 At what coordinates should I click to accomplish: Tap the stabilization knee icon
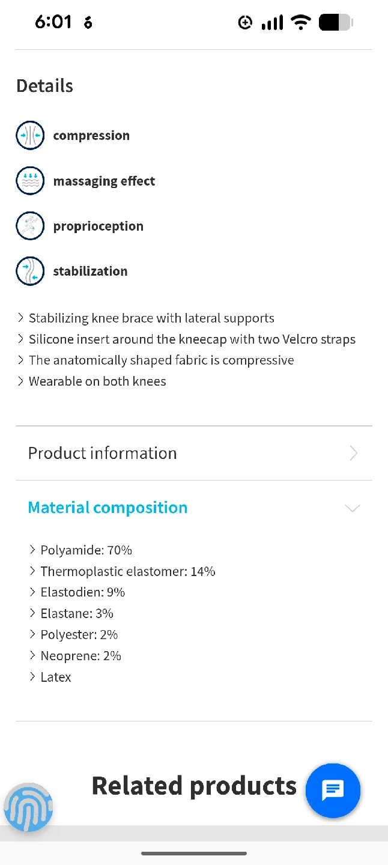30,271
